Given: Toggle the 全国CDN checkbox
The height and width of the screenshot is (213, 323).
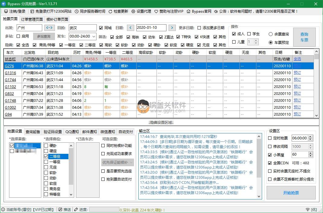Looking at the screenshot, I should click(270, 163).
